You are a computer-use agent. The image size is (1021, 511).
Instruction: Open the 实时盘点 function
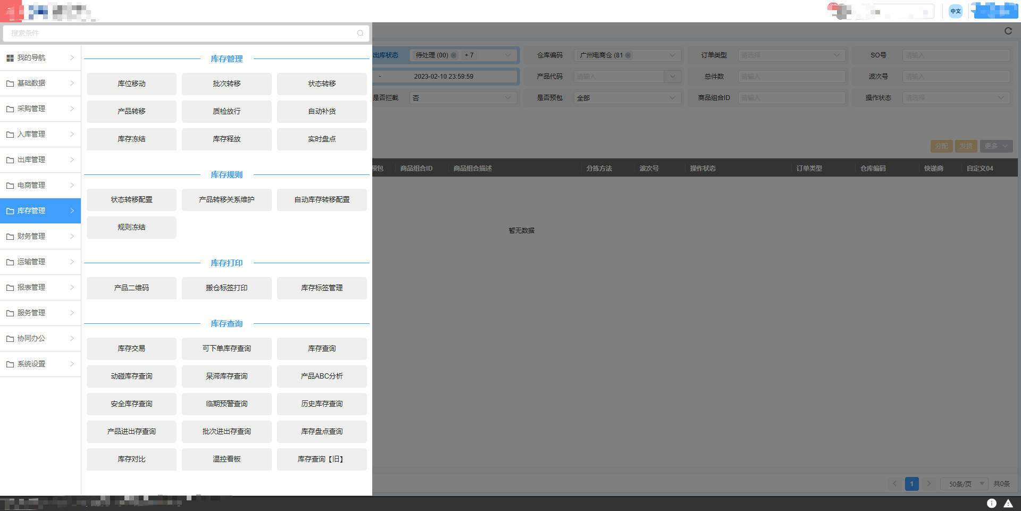point(322,139)
